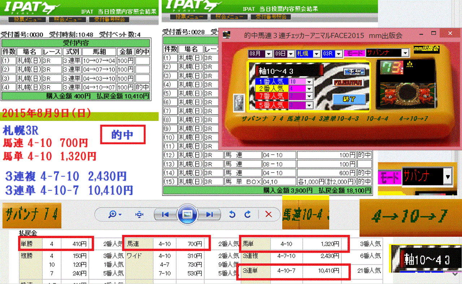
Task: Go to next image in photo viewer
Action: (209, 214)
